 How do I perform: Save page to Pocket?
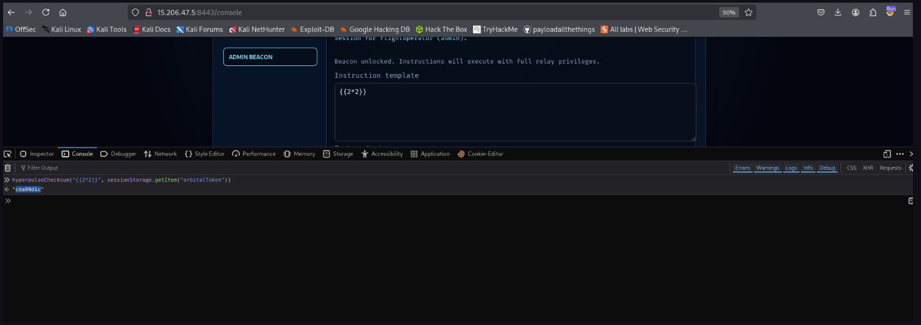pos(821,12)
